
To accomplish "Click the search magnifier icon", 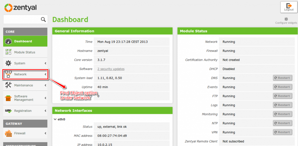I will 43,19.
